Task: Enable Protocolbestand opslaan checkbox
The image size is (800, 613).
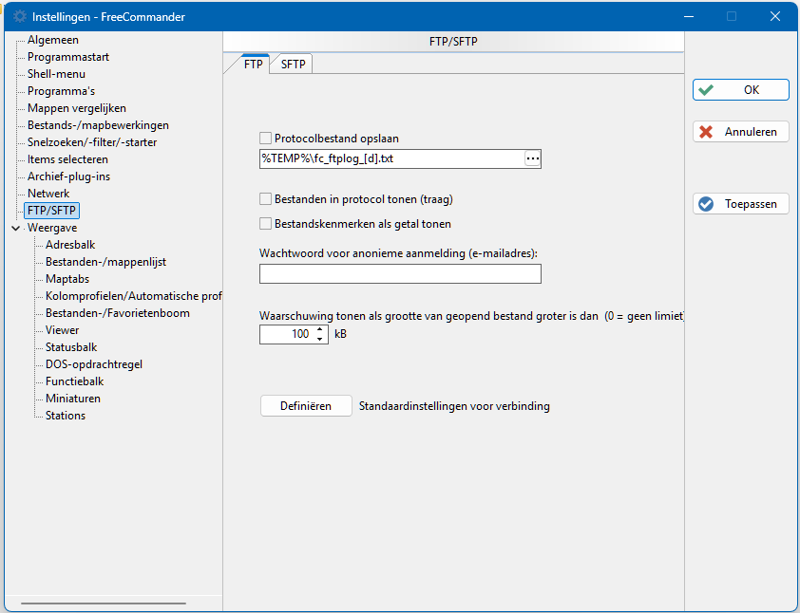Action: point(265,139)
